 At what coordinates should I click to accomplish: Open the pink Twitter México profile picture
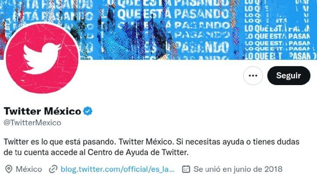click(42, 58)
